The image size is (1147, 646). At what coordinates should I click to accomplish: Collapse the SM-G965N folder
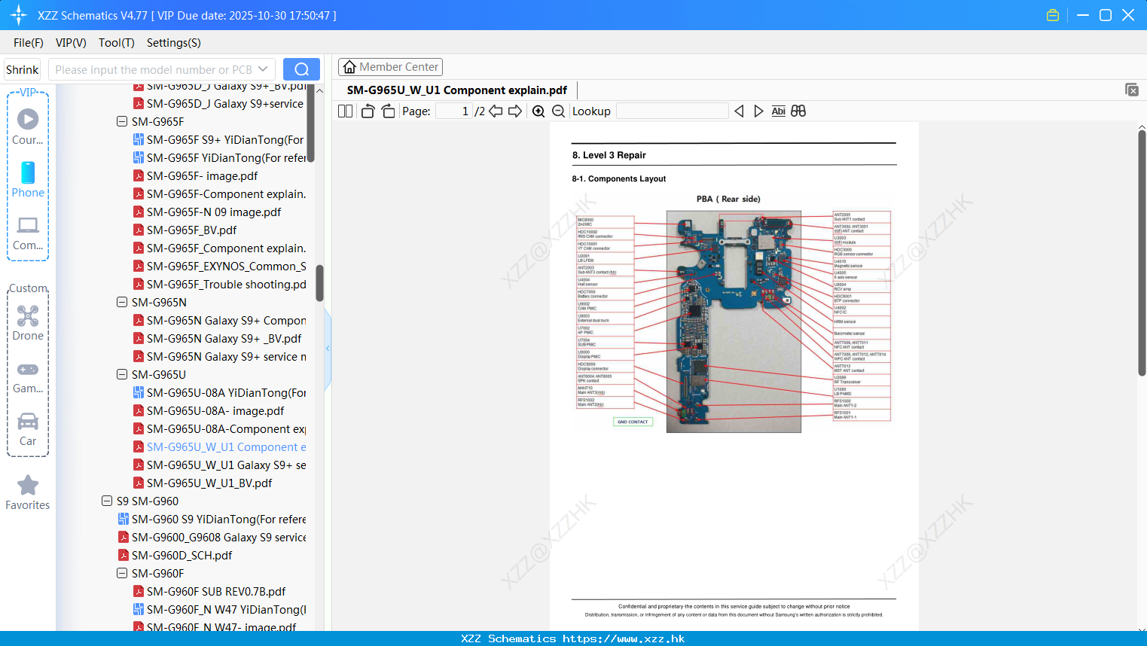pyautogui.click(x=122, y=302)
